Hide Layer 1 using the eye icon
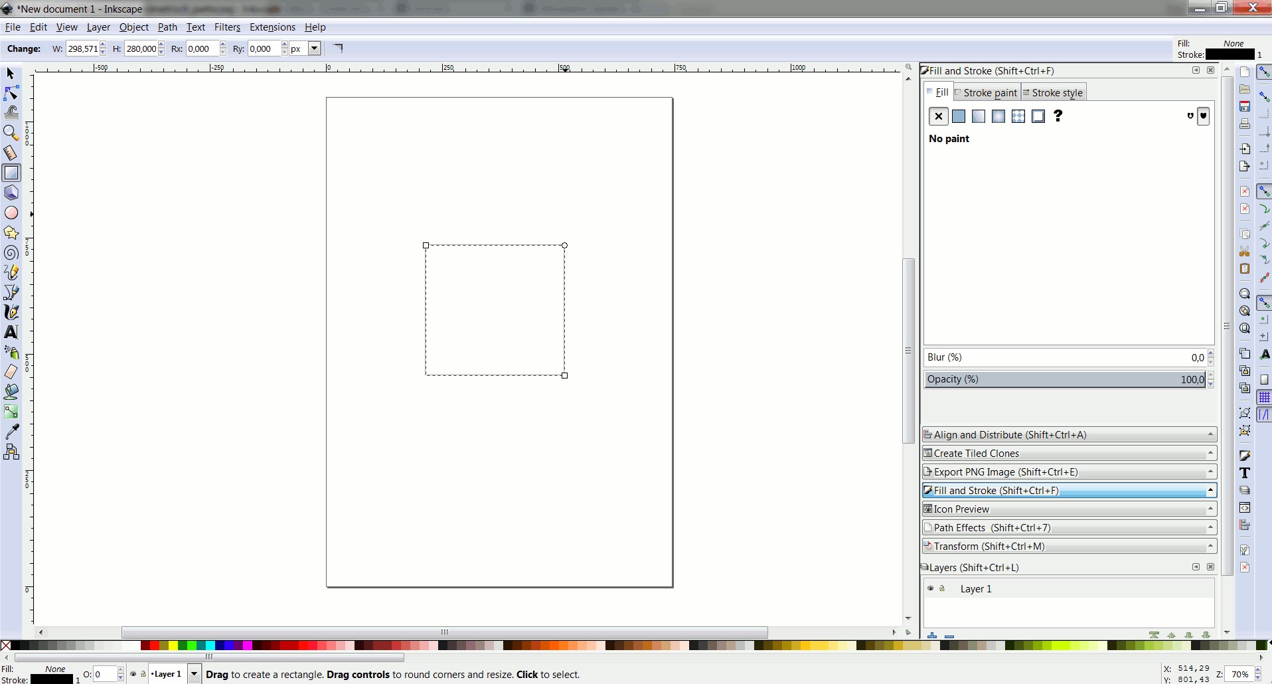This screenshot has width=1272, height=684. click(931, 588)
